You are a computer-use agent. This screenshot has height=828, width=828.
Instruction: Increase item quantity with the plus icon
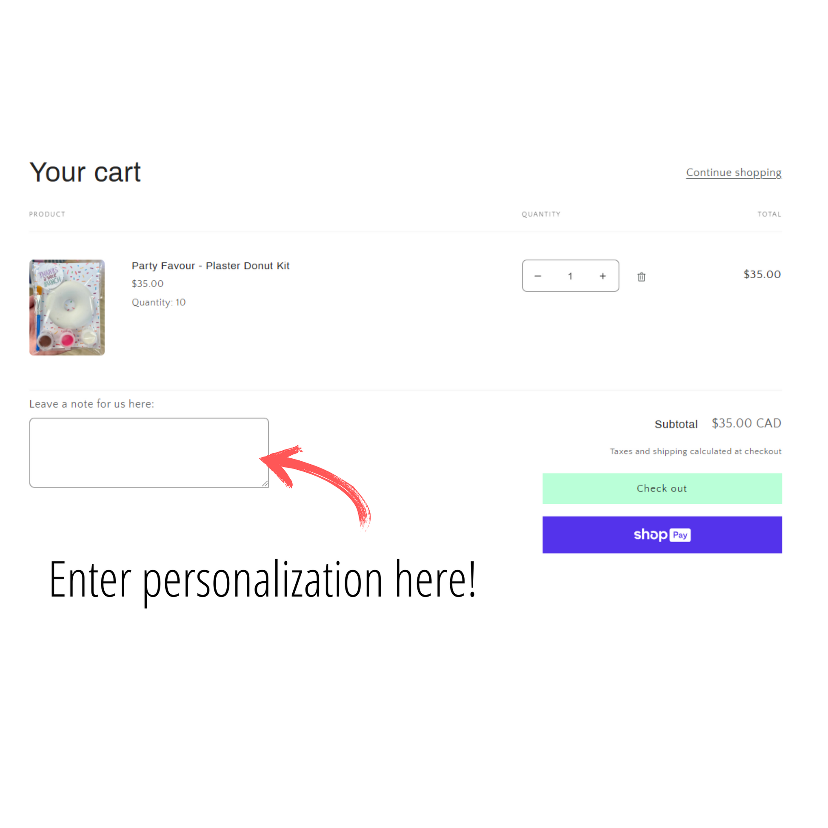pos(602,276)
